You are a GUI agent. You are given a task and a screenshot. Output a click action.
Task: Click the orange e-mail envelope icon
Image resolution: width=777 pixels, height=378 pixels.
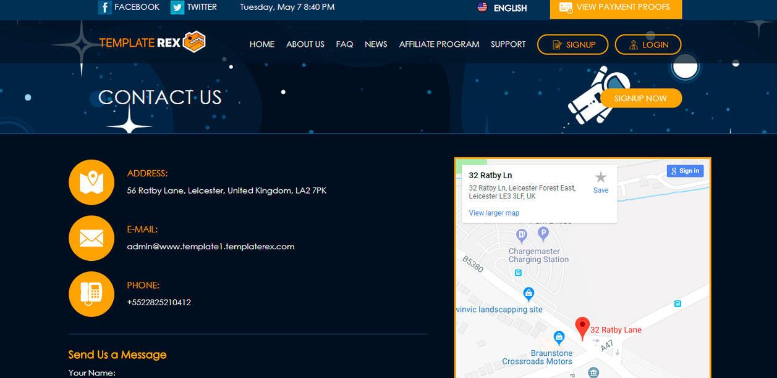point(91,238)
